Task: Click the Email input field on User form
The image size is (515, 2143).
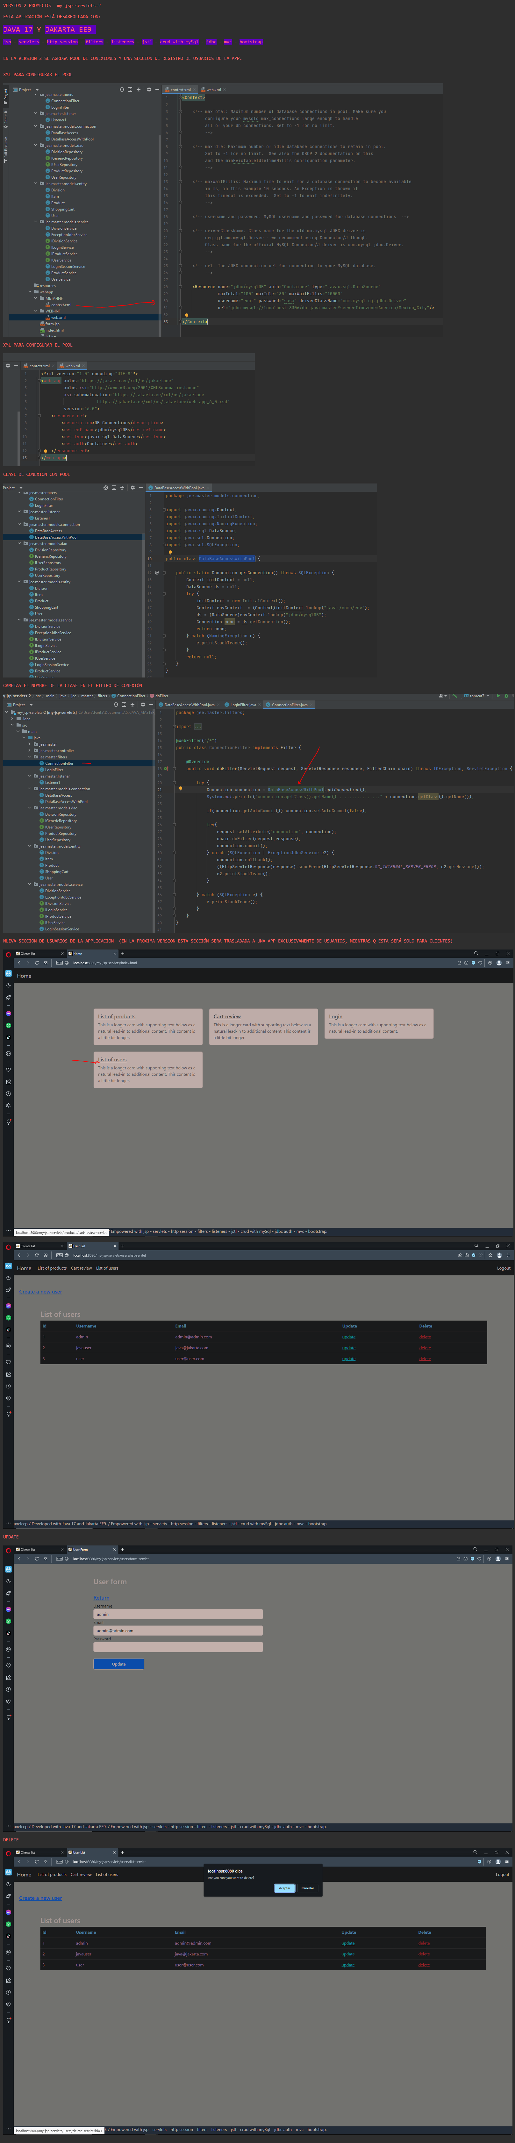Action: pos(178,1631)
